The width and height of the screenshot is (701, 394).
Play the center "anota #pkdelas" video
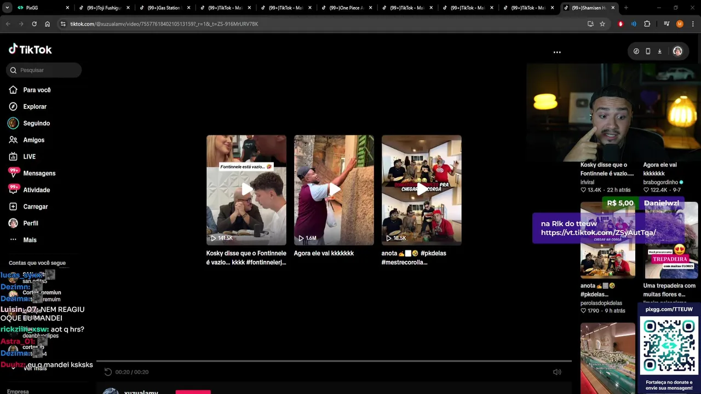point(422,190)
